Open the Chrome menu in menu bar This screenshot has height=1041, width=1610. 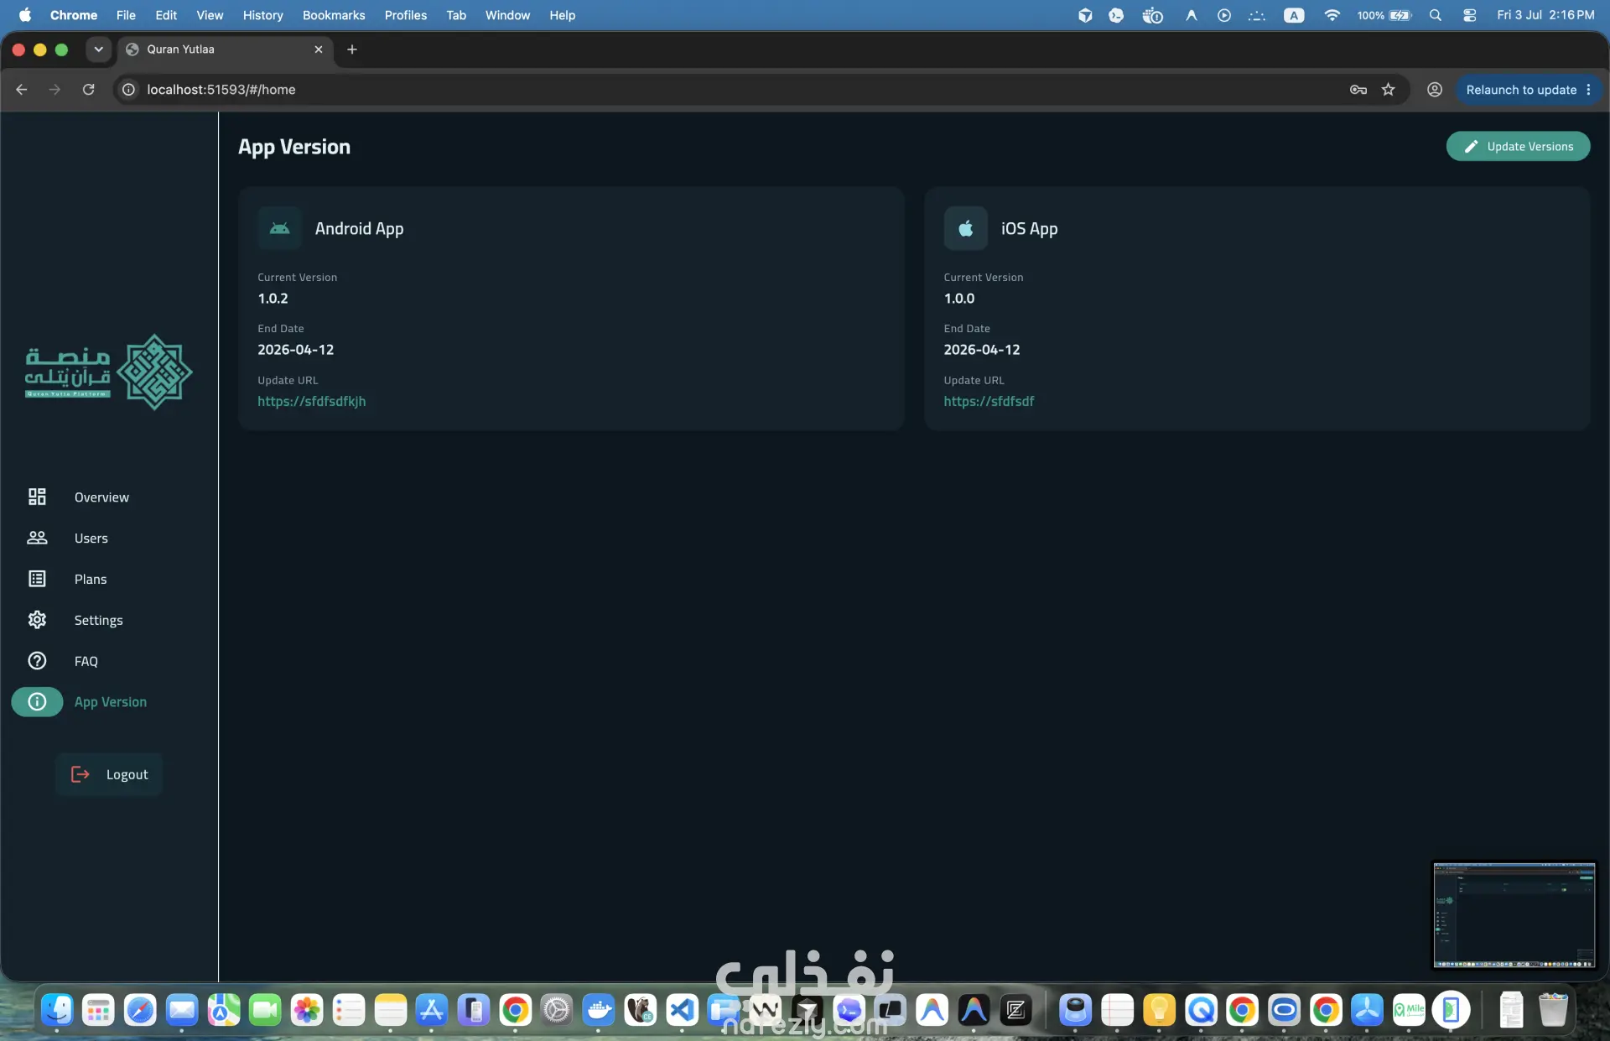pyautogui.click(x=74, y=15)
